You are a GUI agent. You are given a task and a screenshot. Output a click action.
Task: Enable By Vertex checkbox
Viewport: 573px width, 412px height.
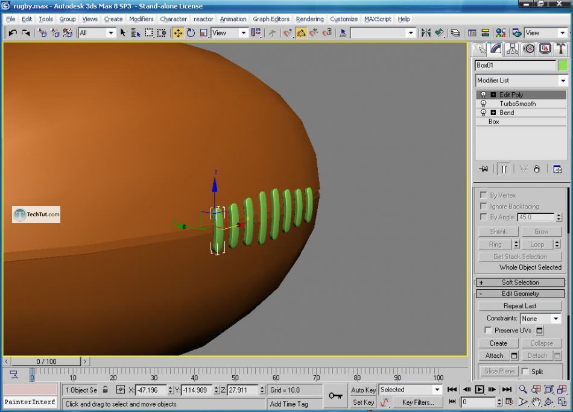click(484, 195)
